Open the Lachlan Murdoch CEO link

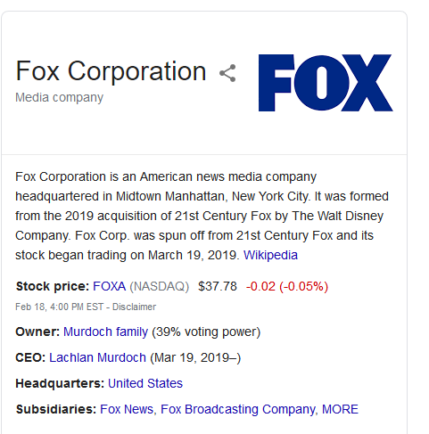(x=97, y=357)
